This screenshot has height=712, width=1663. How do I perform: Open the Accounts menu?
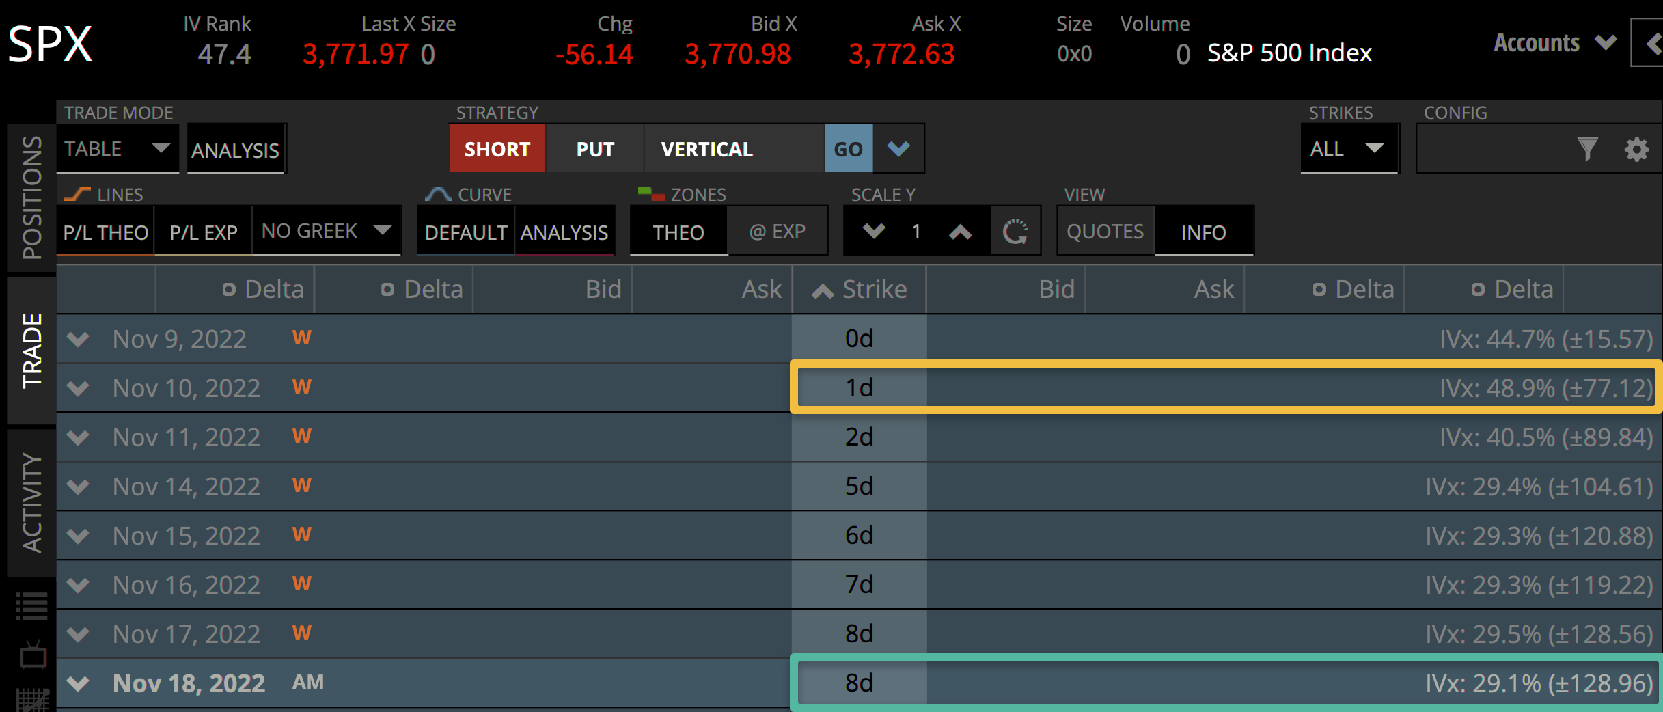[1554, 43]
